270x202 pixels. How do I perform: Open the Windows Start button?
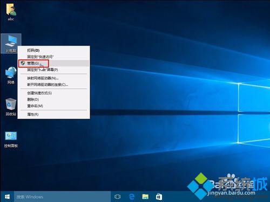click(x=7, y=197)
